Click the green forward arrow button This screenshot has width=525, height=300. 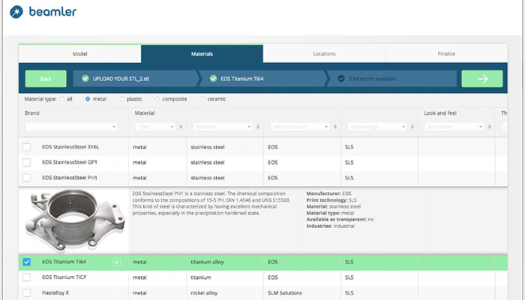481,79
